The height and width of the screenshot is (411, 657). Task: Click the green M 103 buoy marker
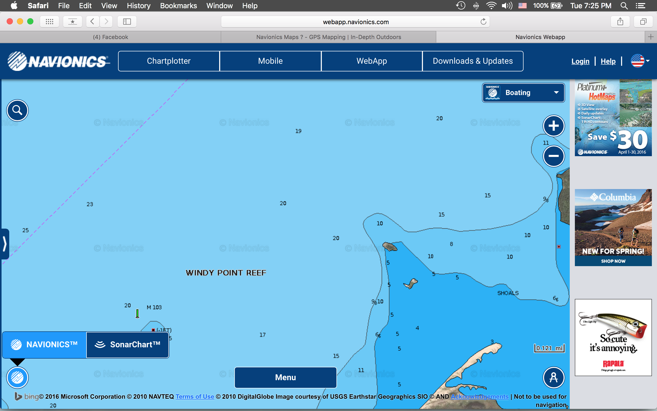click(x=137, y=313)
